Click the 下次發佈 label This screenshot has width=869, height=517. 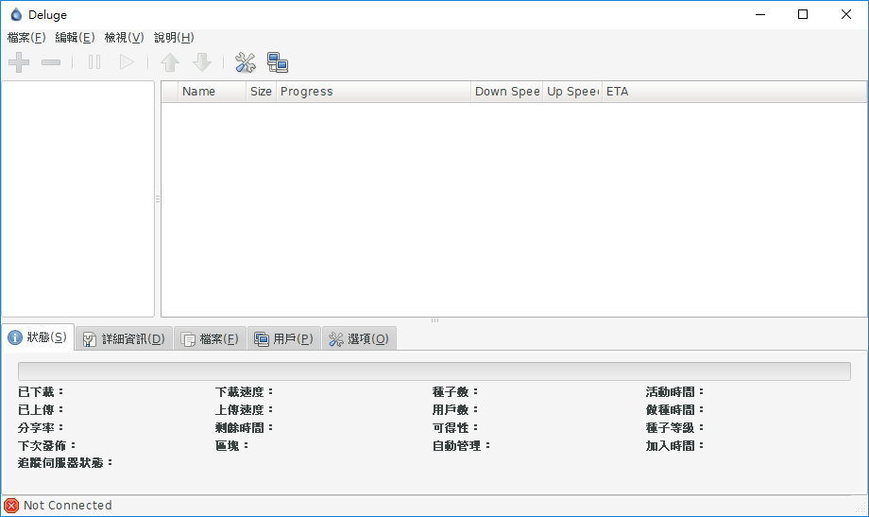pos(47,445)
